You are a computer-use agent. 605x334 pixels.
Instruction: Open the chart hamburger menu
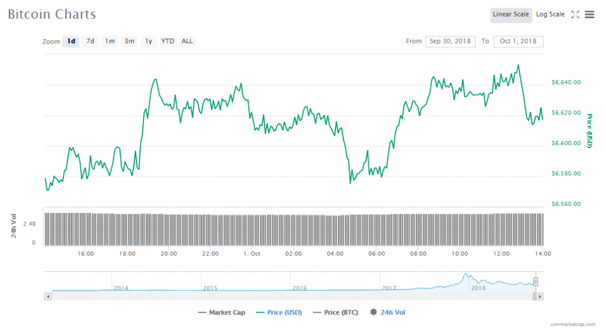[589, 15]
